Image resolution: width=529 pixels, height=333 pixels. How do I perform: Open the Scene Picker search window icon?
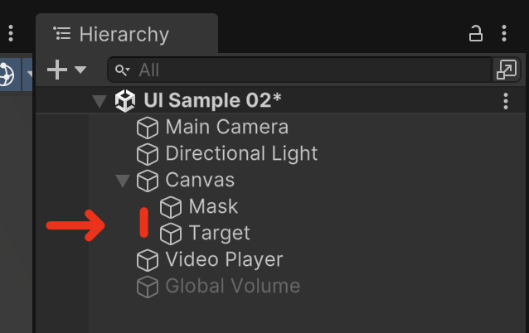click(506, 70)
